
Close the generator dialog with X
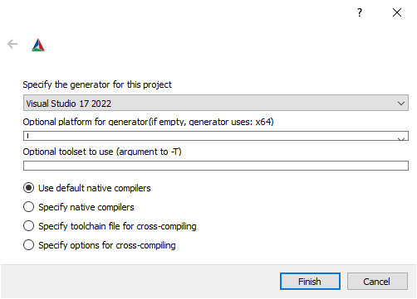pos(397,12)
